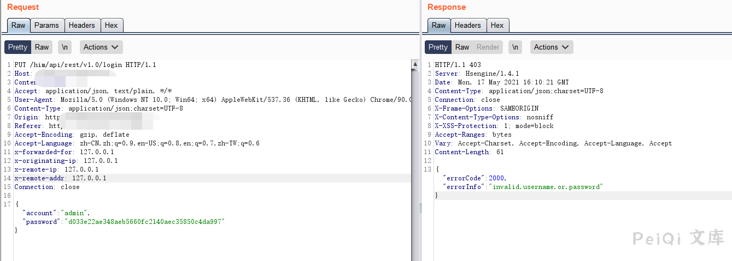This screenshot has height=261, width=732.
Task: Select the top-level Raw tab in Response
Action: (x=439, y=26)
